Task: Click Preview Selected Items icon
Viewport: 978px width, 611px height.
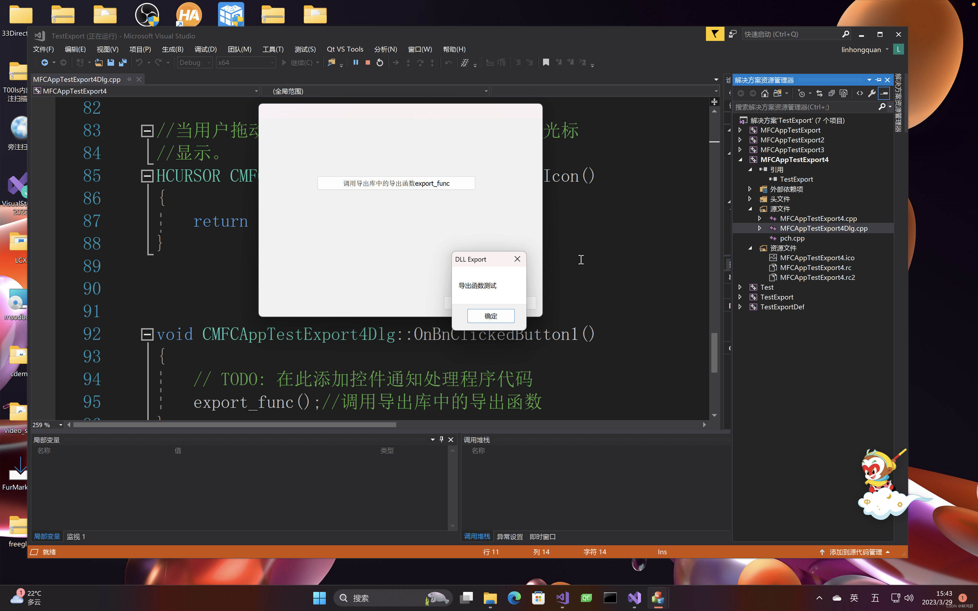Action: [884, 94]
